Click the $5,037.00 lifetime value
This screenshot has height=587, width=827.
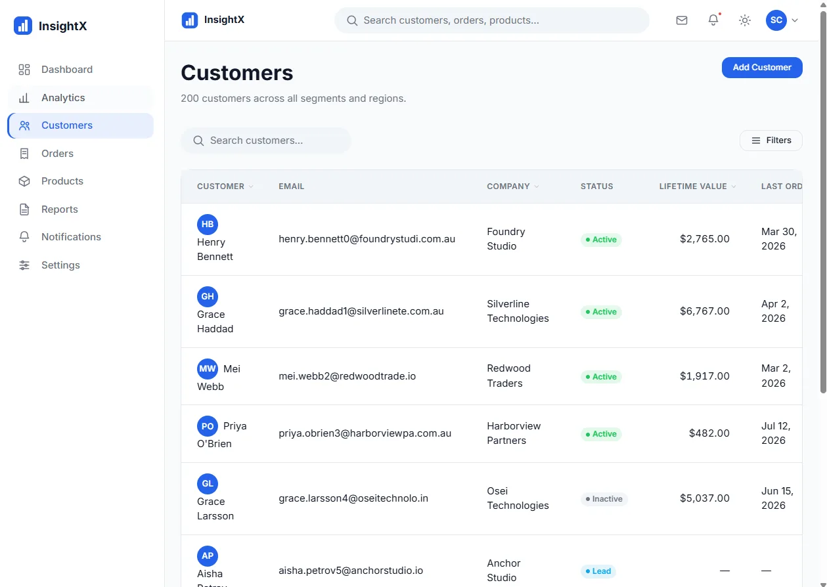pyautogui.click(x=705, y=498)
